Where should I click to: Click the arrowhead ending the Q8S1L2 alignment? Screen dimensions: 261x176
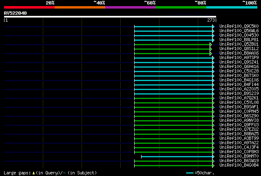click(211, 49)
